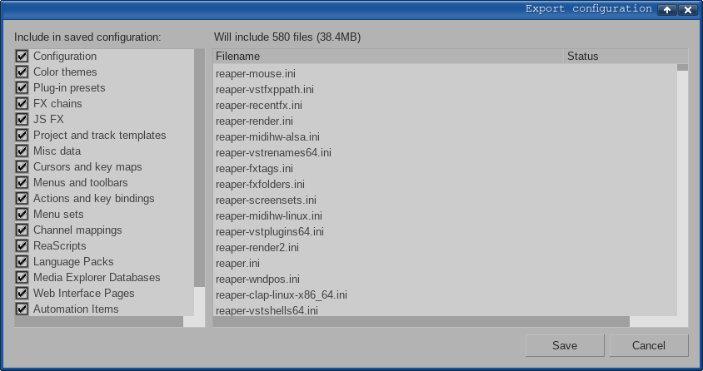This screenshot has height=371, width=703.
Task: Select reaper-vstfxppath.ini row
Action: point(445,90)
